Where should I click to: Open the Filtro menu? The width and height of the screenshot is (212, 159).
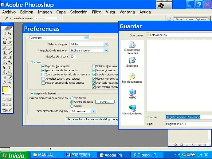(x=96, y=12)
